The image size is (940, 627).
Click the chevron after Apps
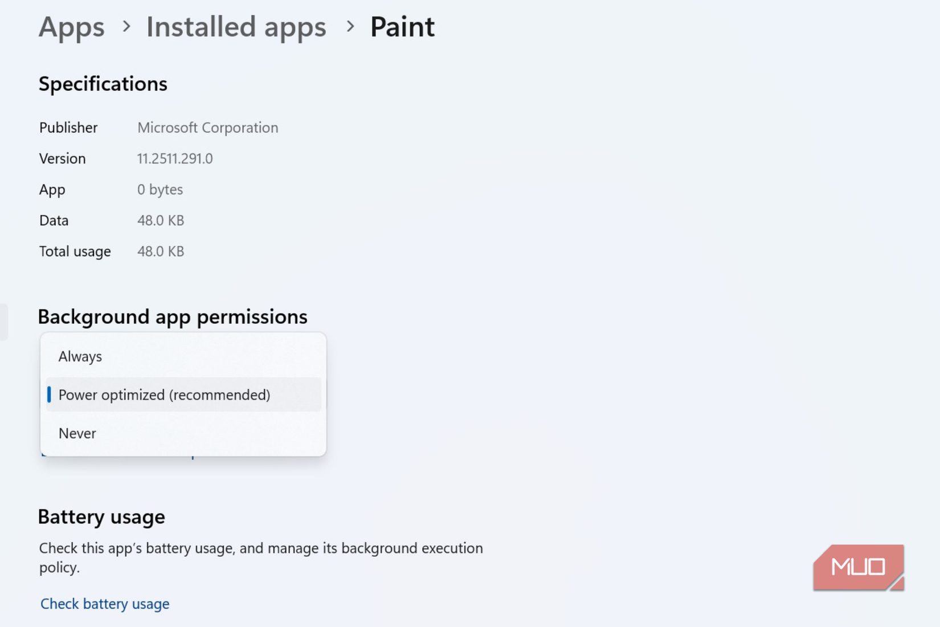[x=125, y=27]
